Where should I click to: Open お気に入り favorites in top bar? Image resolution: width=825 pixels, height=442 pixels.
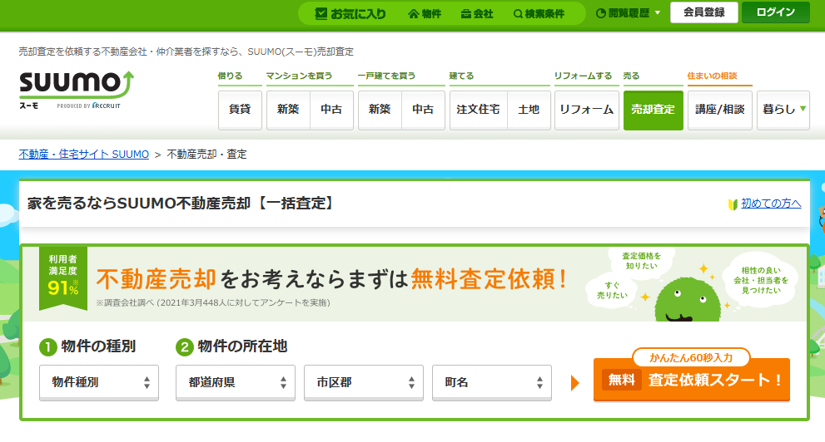pos(350,13)
